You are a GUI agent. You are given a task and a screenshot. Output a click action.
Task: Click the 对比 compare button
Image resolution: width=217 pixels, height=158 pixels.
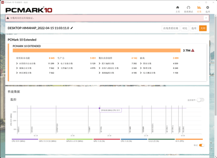point(185,28)
